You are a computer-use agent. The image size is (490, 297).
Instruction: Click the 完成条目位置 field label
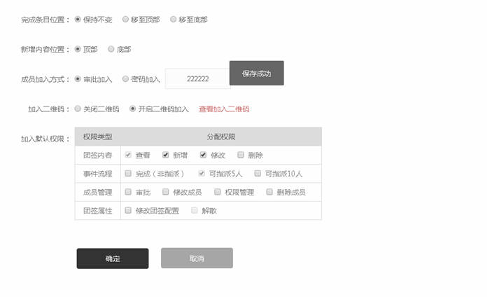click(45, 20)
